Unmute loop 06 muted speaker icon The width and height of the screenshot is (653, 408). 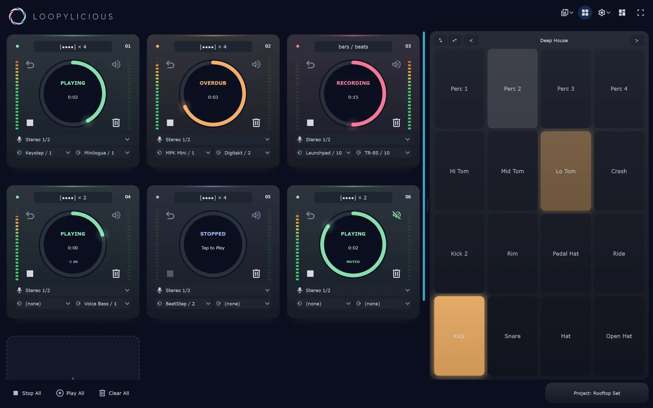pyautogui.click(x=396, y=215)
